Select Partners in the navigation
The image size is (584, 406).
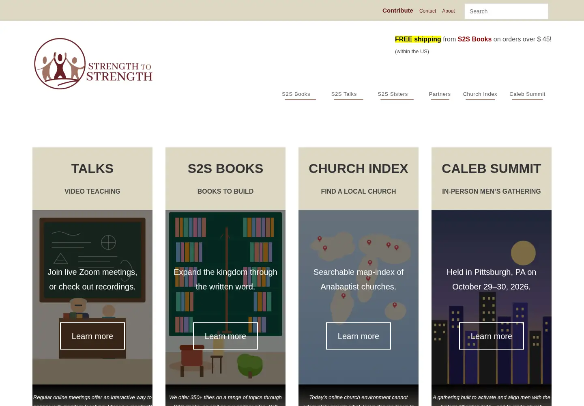440,94
